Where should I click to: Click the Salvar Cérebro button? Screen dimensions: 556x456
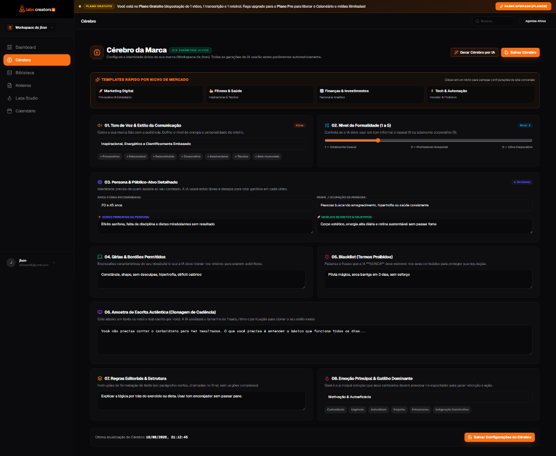(x=520, y=53)
